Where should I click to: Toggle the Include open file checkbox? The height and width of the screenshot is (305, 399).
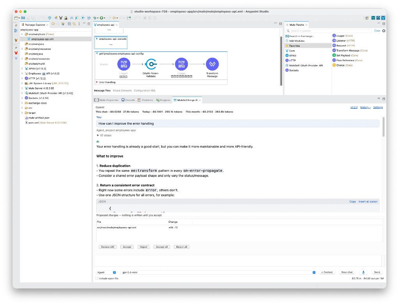97,278
